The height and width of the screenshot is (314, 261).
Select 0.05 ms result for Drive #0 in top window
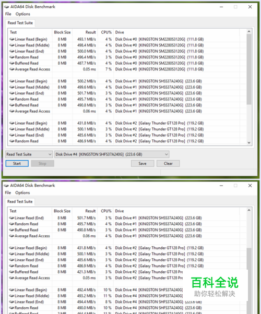pyautogui.click(x=89, y=69)
